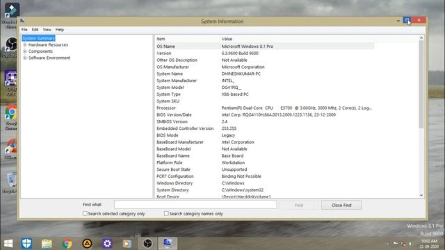Viewport: 445px width, 250px height.
Task: Open OBS Studio desktop shortcut
Action: 11,47
